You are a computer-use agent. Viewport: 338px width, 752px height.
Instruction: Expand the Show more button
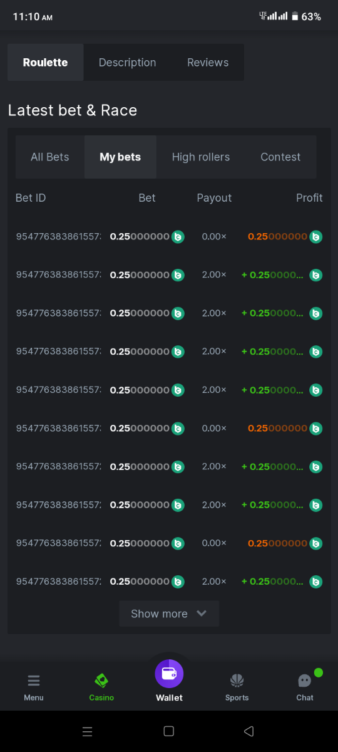click(169, 614)
